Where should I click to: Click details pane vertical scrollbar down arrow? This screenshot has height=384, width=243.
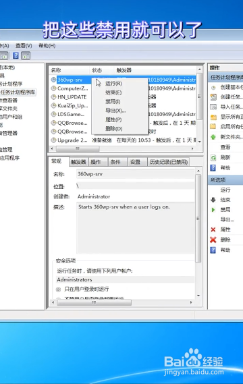pyautogui.click(x=198, y=296)
